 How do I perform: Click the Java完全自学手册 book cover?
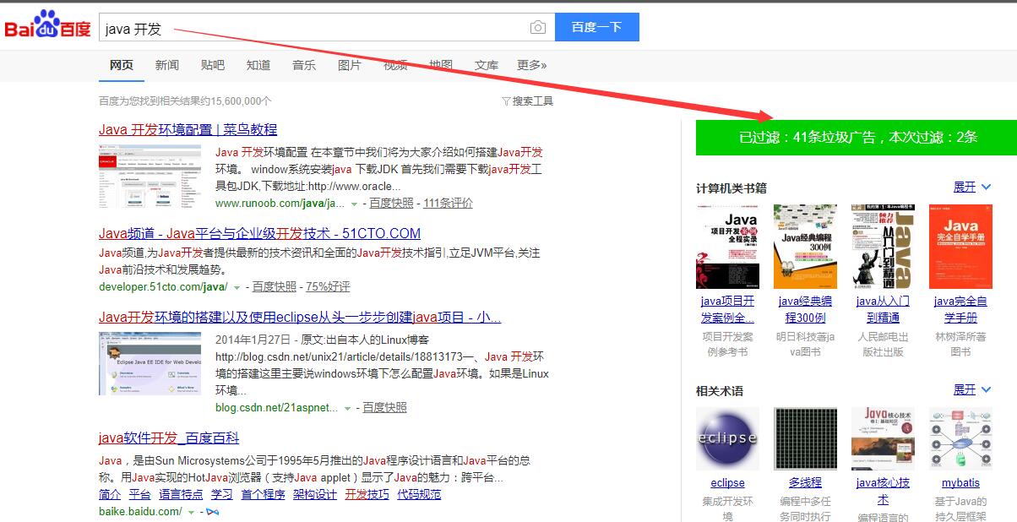coord(960,247)
